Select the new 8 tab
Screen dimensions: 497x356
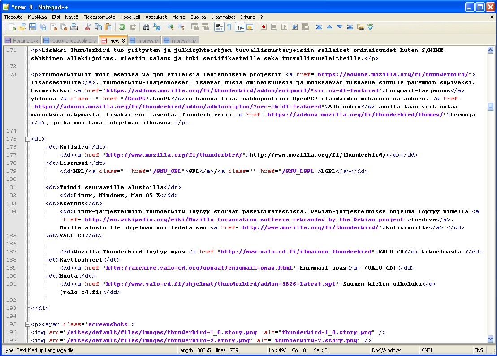click(x=113, y=40)
